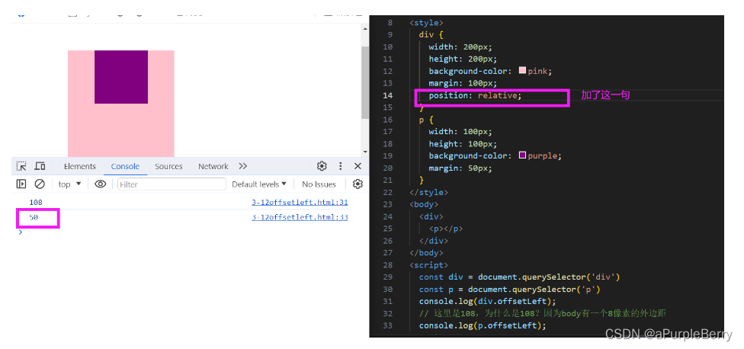Click the scroll-up arrow of the page preview
This screenshot has width=744, height=349.
click(x=364, y=28)
